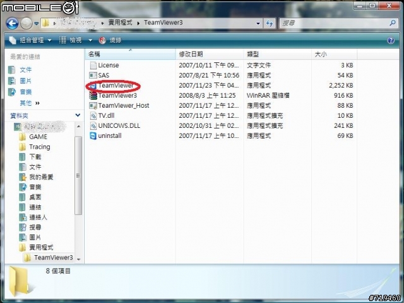Click the file name uninstall

[110, 136]
